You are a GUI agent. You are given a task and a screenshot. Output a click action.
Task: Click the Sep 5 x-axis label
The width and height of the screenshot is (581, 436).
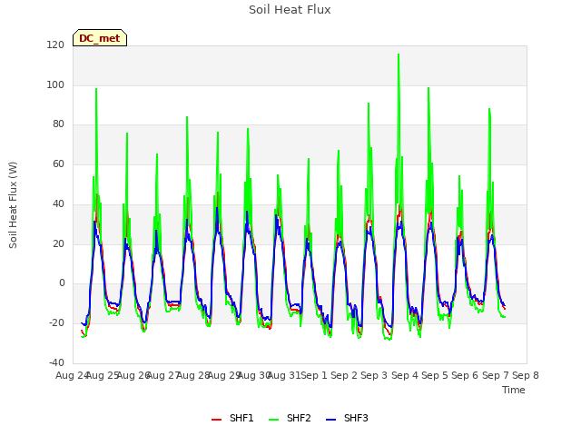435,375
